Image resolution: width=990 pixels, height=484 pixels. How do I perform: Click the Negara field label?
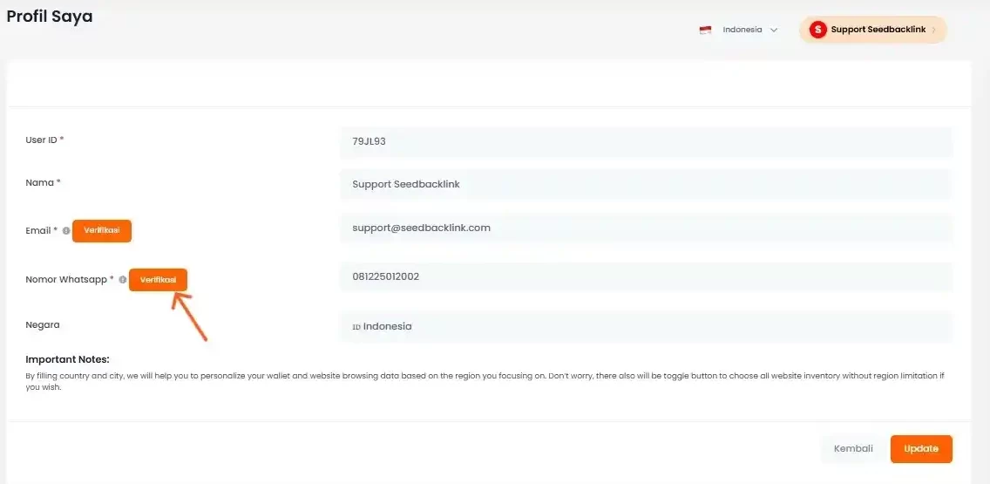tap(43, 324)
